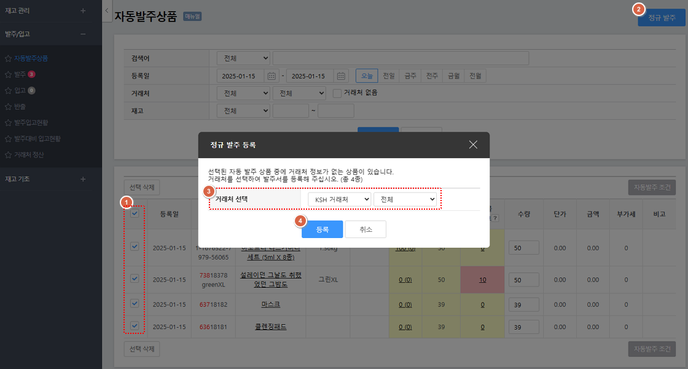Uncheck the 마스크 row checkbox
This screenshot has width=688, height=369.
pos(135,303)
